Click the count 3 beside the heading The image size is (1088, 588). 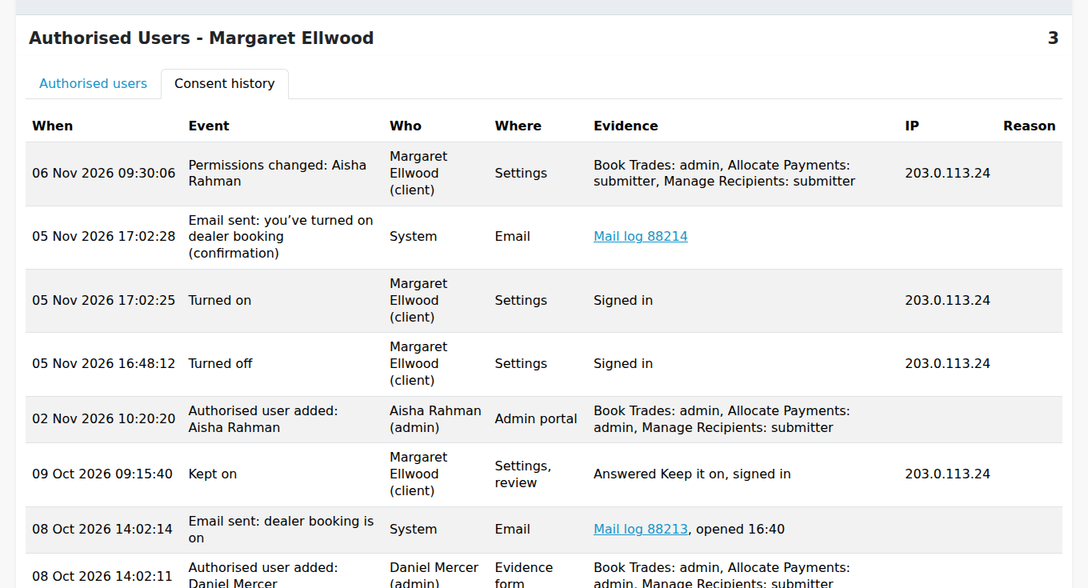point(1053,38)
